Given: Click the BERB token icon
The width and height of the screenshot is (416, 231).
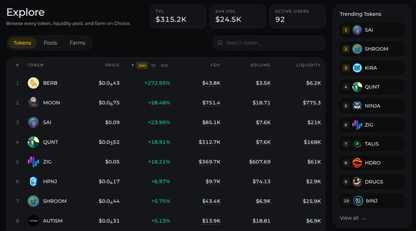Looking at the screenshot, I should [x=33, y=83].
